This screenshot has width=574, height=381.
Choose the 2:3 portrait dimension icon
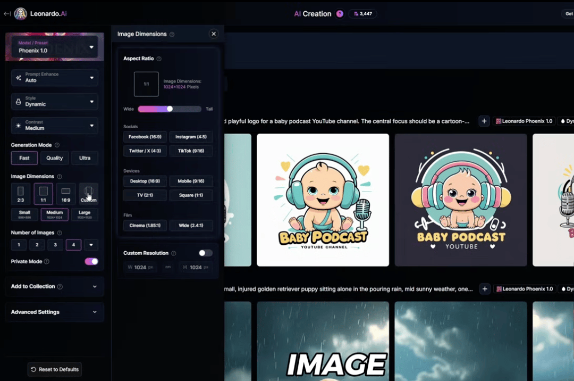tap(21, 194)
